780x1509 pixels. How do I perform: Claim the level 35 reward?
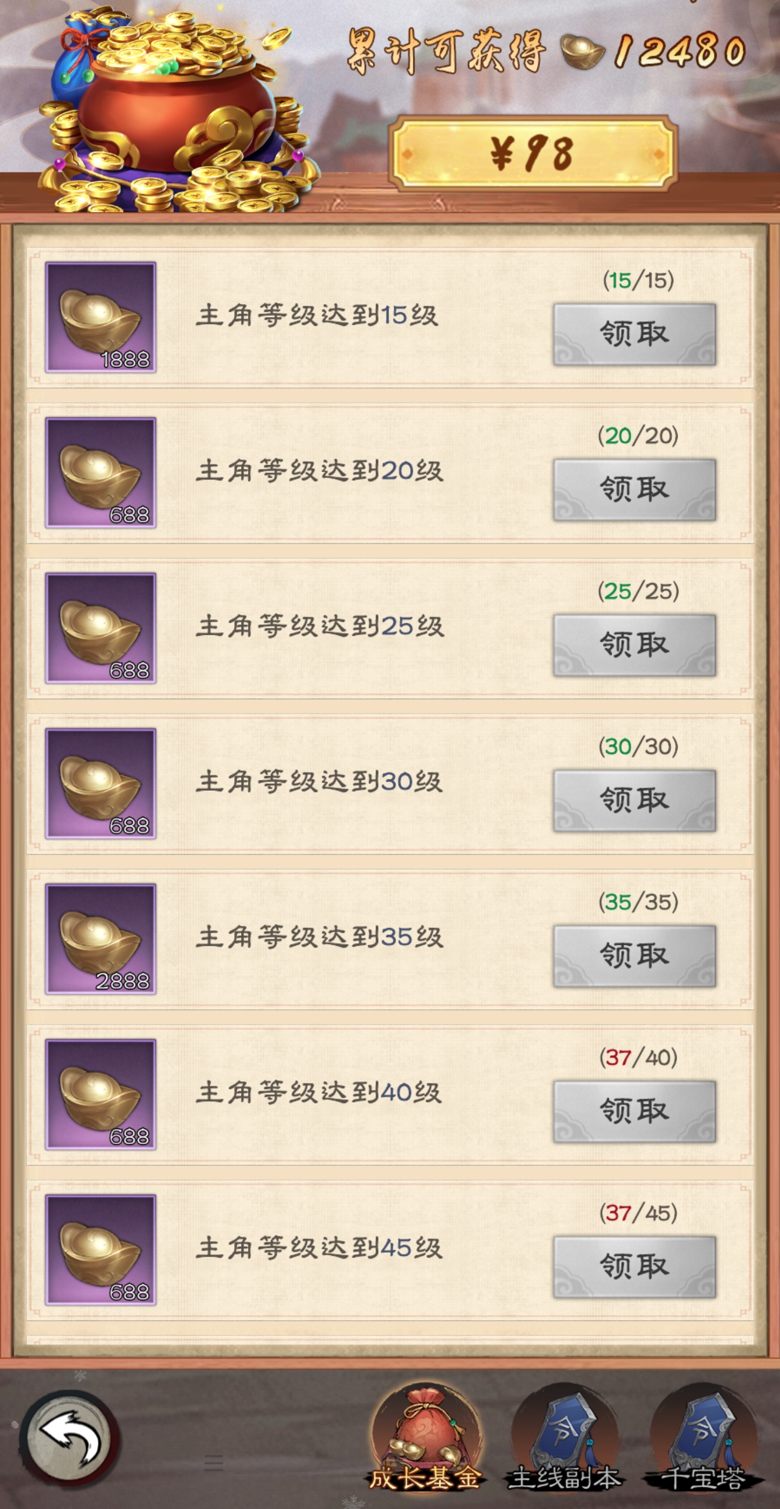(634, 956)
